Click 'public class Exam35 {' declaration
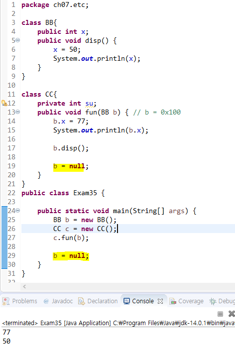Image resolution: width=235 pixels, height=362 pixels. [x=63, y=193]
